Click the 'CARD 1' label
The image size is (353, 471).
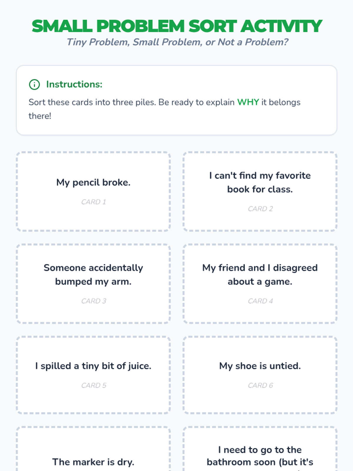point(94,202)
